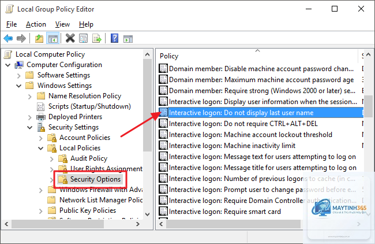
Task: Click icon of Do not require CTRL+ALT+DEL policy
Action: (163, 124)
